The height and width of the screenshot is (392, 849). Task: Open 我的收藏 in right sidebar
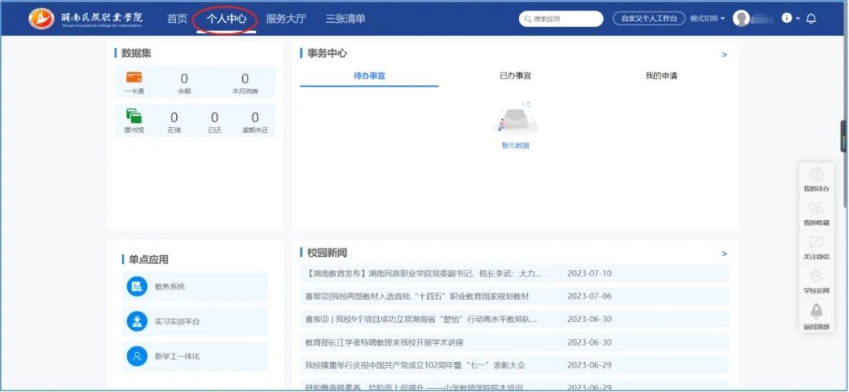click(x=816, y=209)
